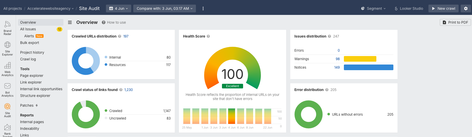Image resolution: width=472 pixels, height=137 pixels.
Task: Open How to use help link
Action: click(x=114, y=22)
